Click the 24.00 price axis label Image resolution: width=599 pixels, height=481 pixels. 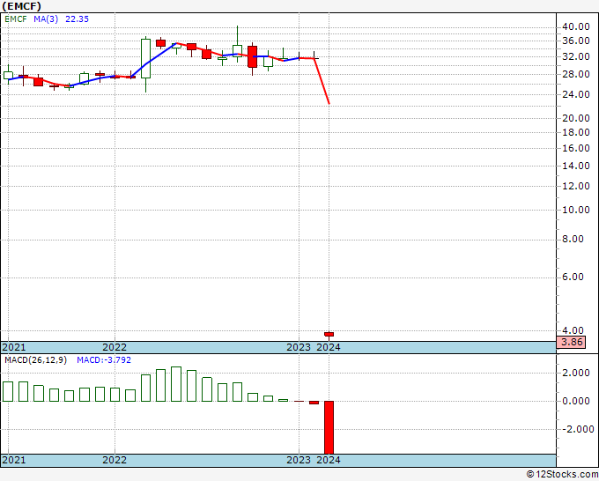click(x=576, y=94)
